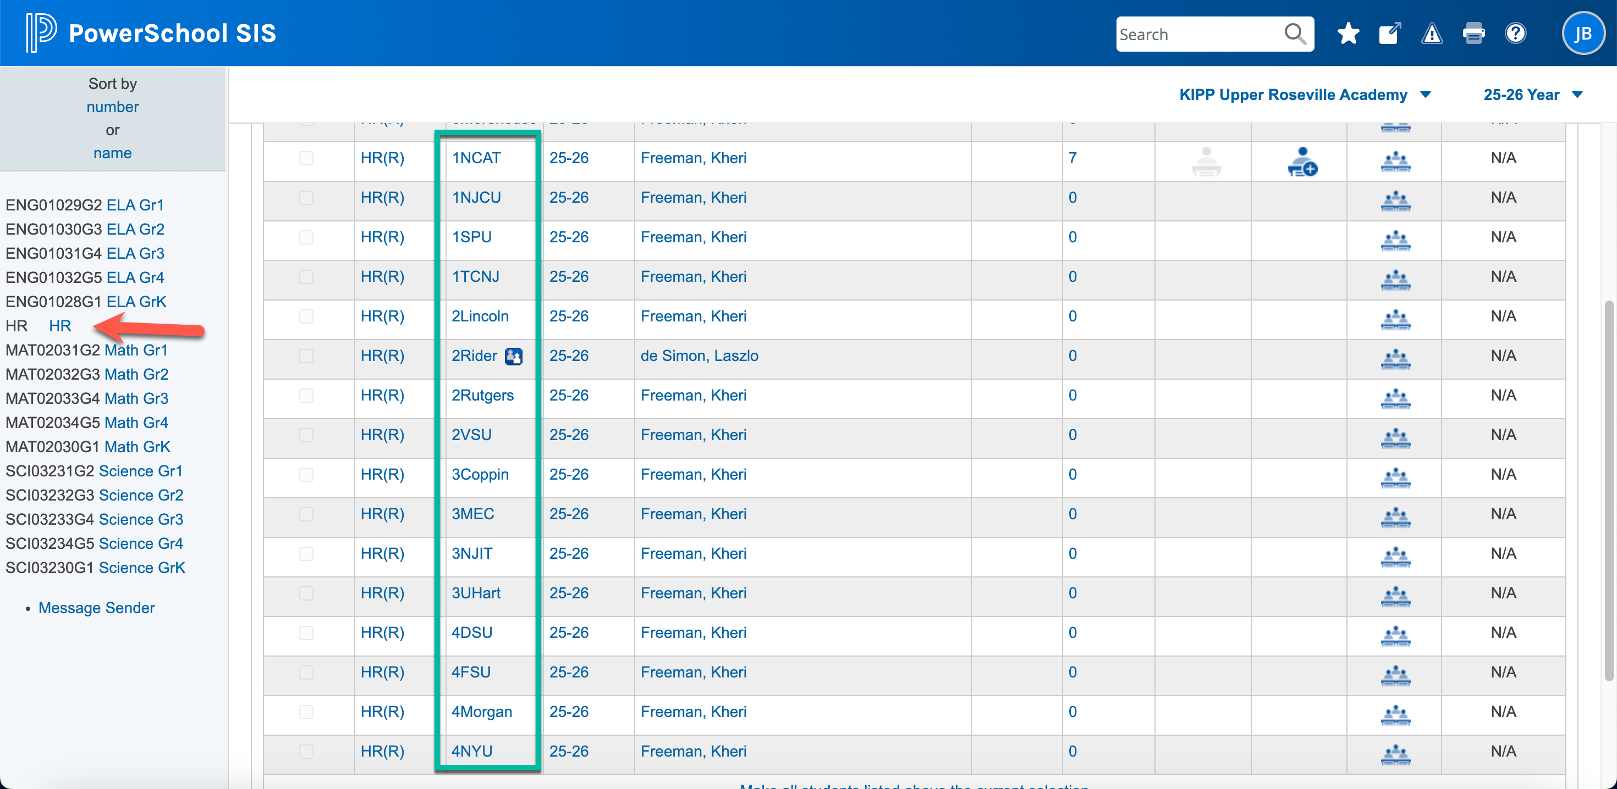Check the box for section 1SPU
The image size is (1617, 789).
click(306, 237)
